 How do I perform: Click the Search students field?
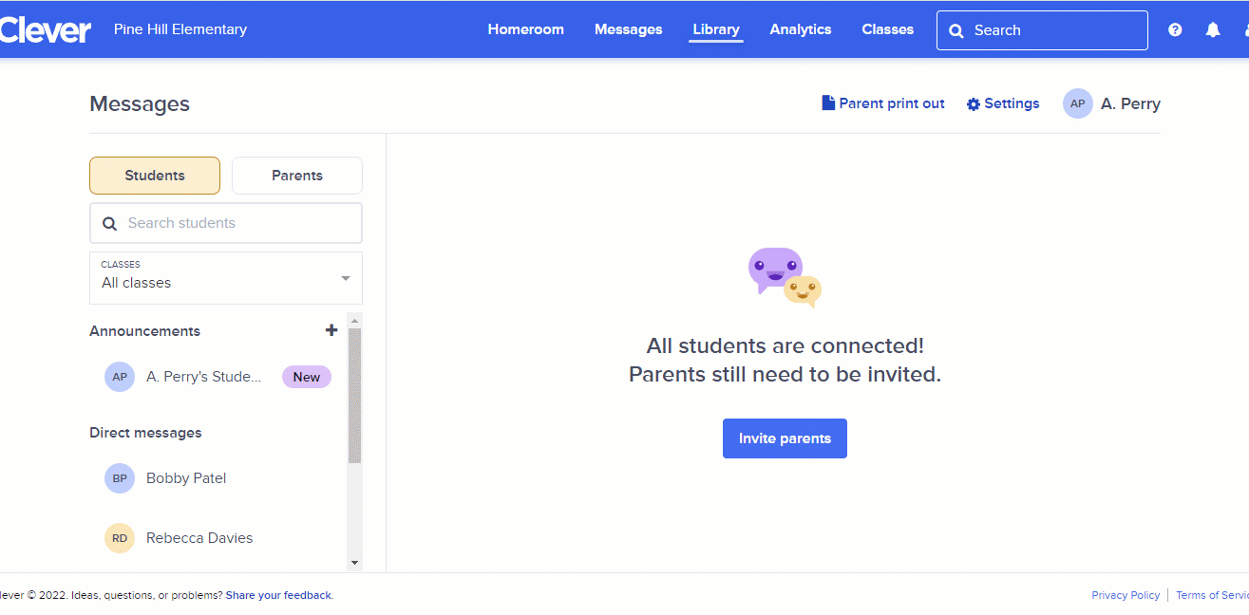tap(226, 223)
